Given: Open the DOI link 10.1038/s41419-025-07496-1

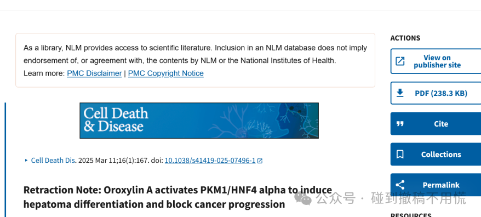Looking at the screenshot, I should click(x=210, y=161).
